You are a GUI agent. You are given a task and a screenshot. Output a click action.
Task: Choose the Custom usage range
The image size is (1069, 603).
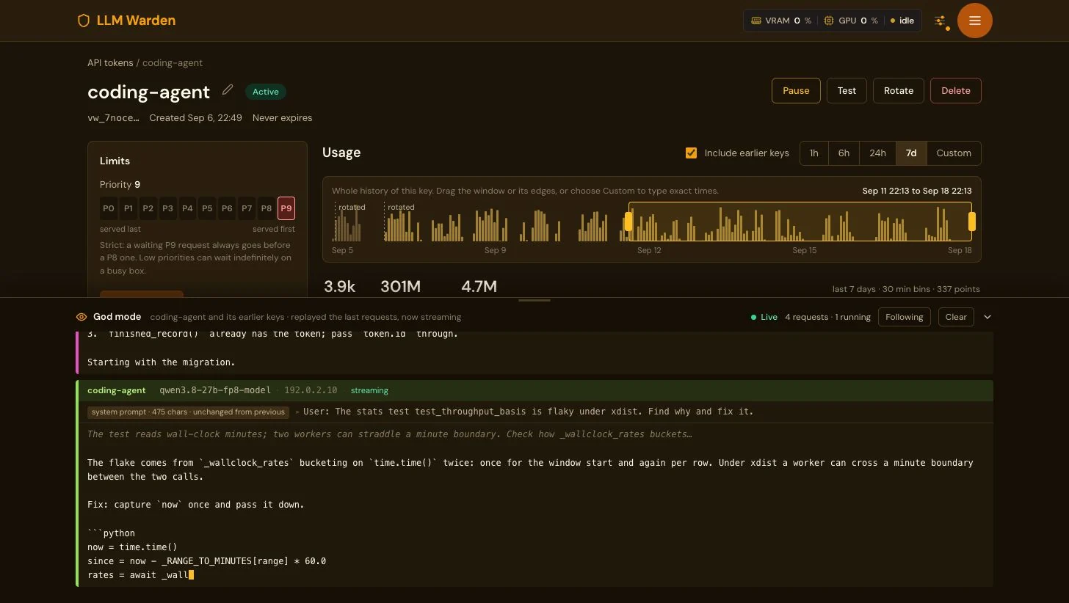(x=954, y=153)
